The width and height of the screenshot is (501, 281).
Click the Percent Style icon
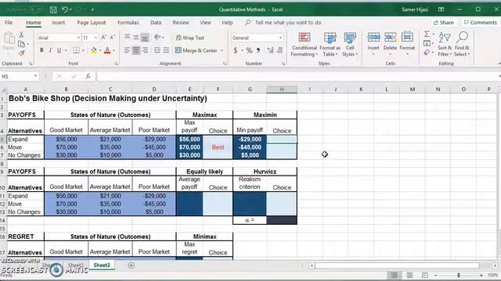pos(249,50)
